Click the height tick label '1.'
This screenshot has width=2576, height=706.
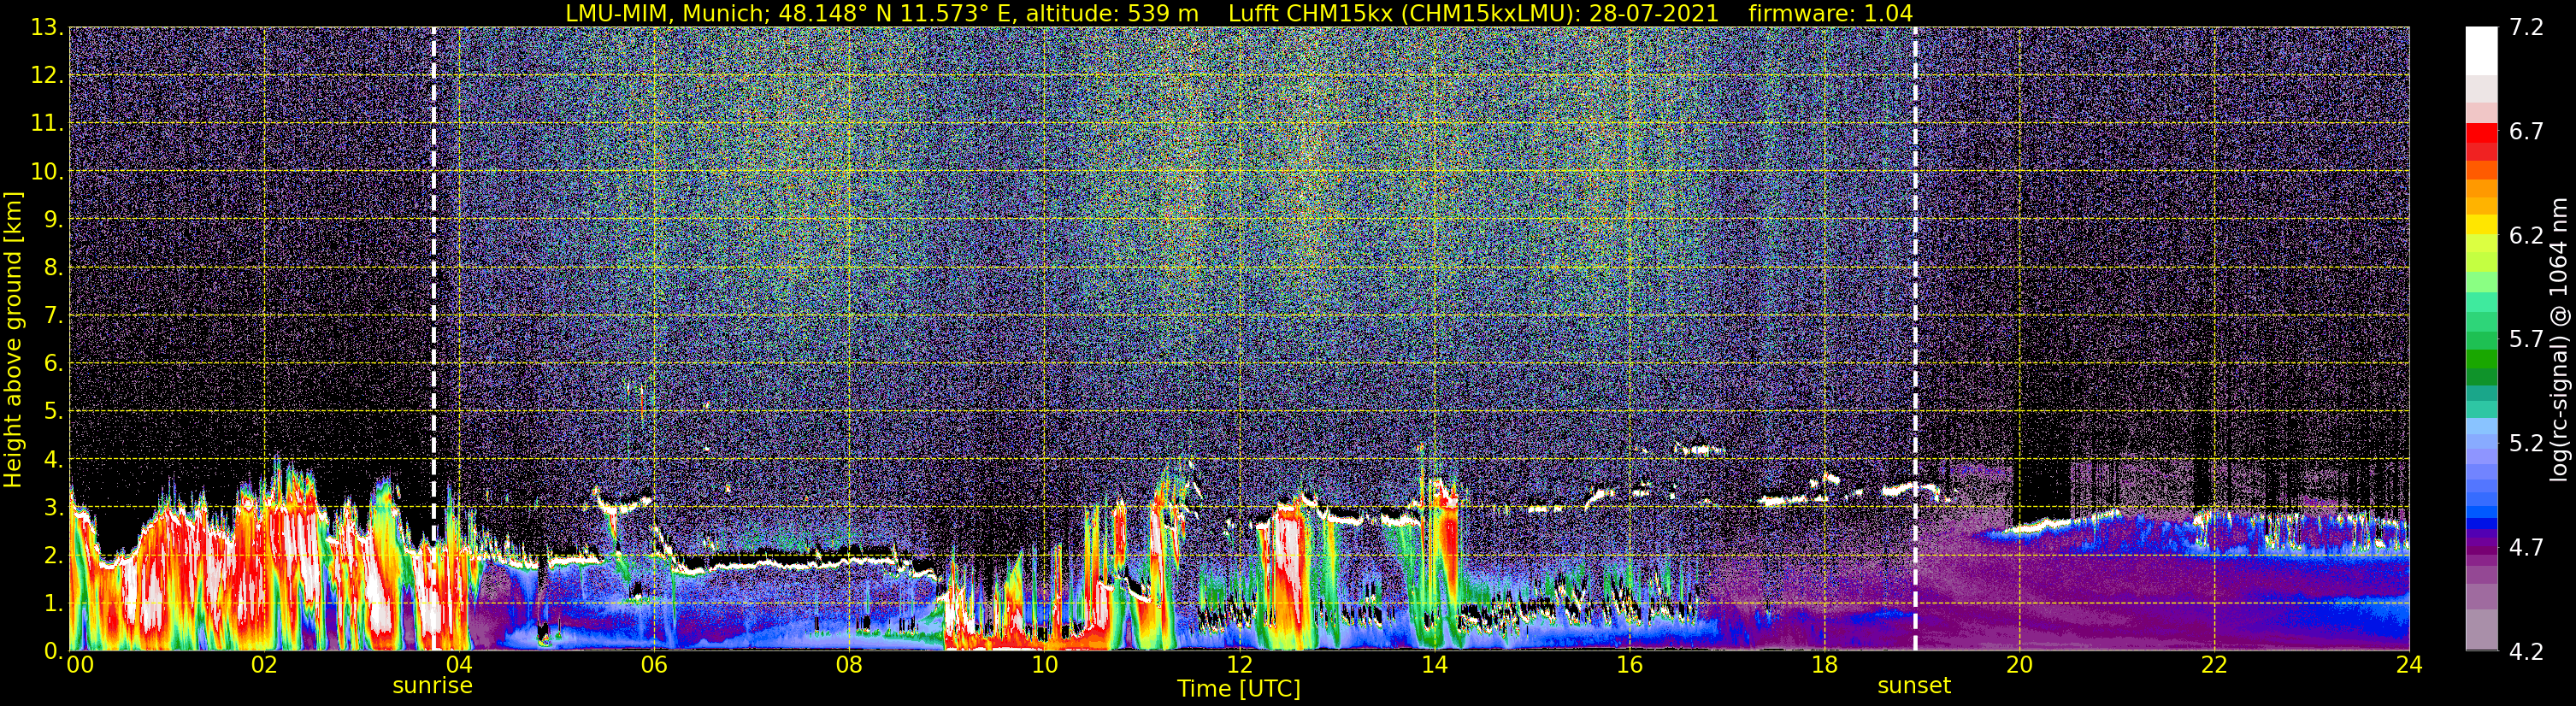click(x=53, y=604)
